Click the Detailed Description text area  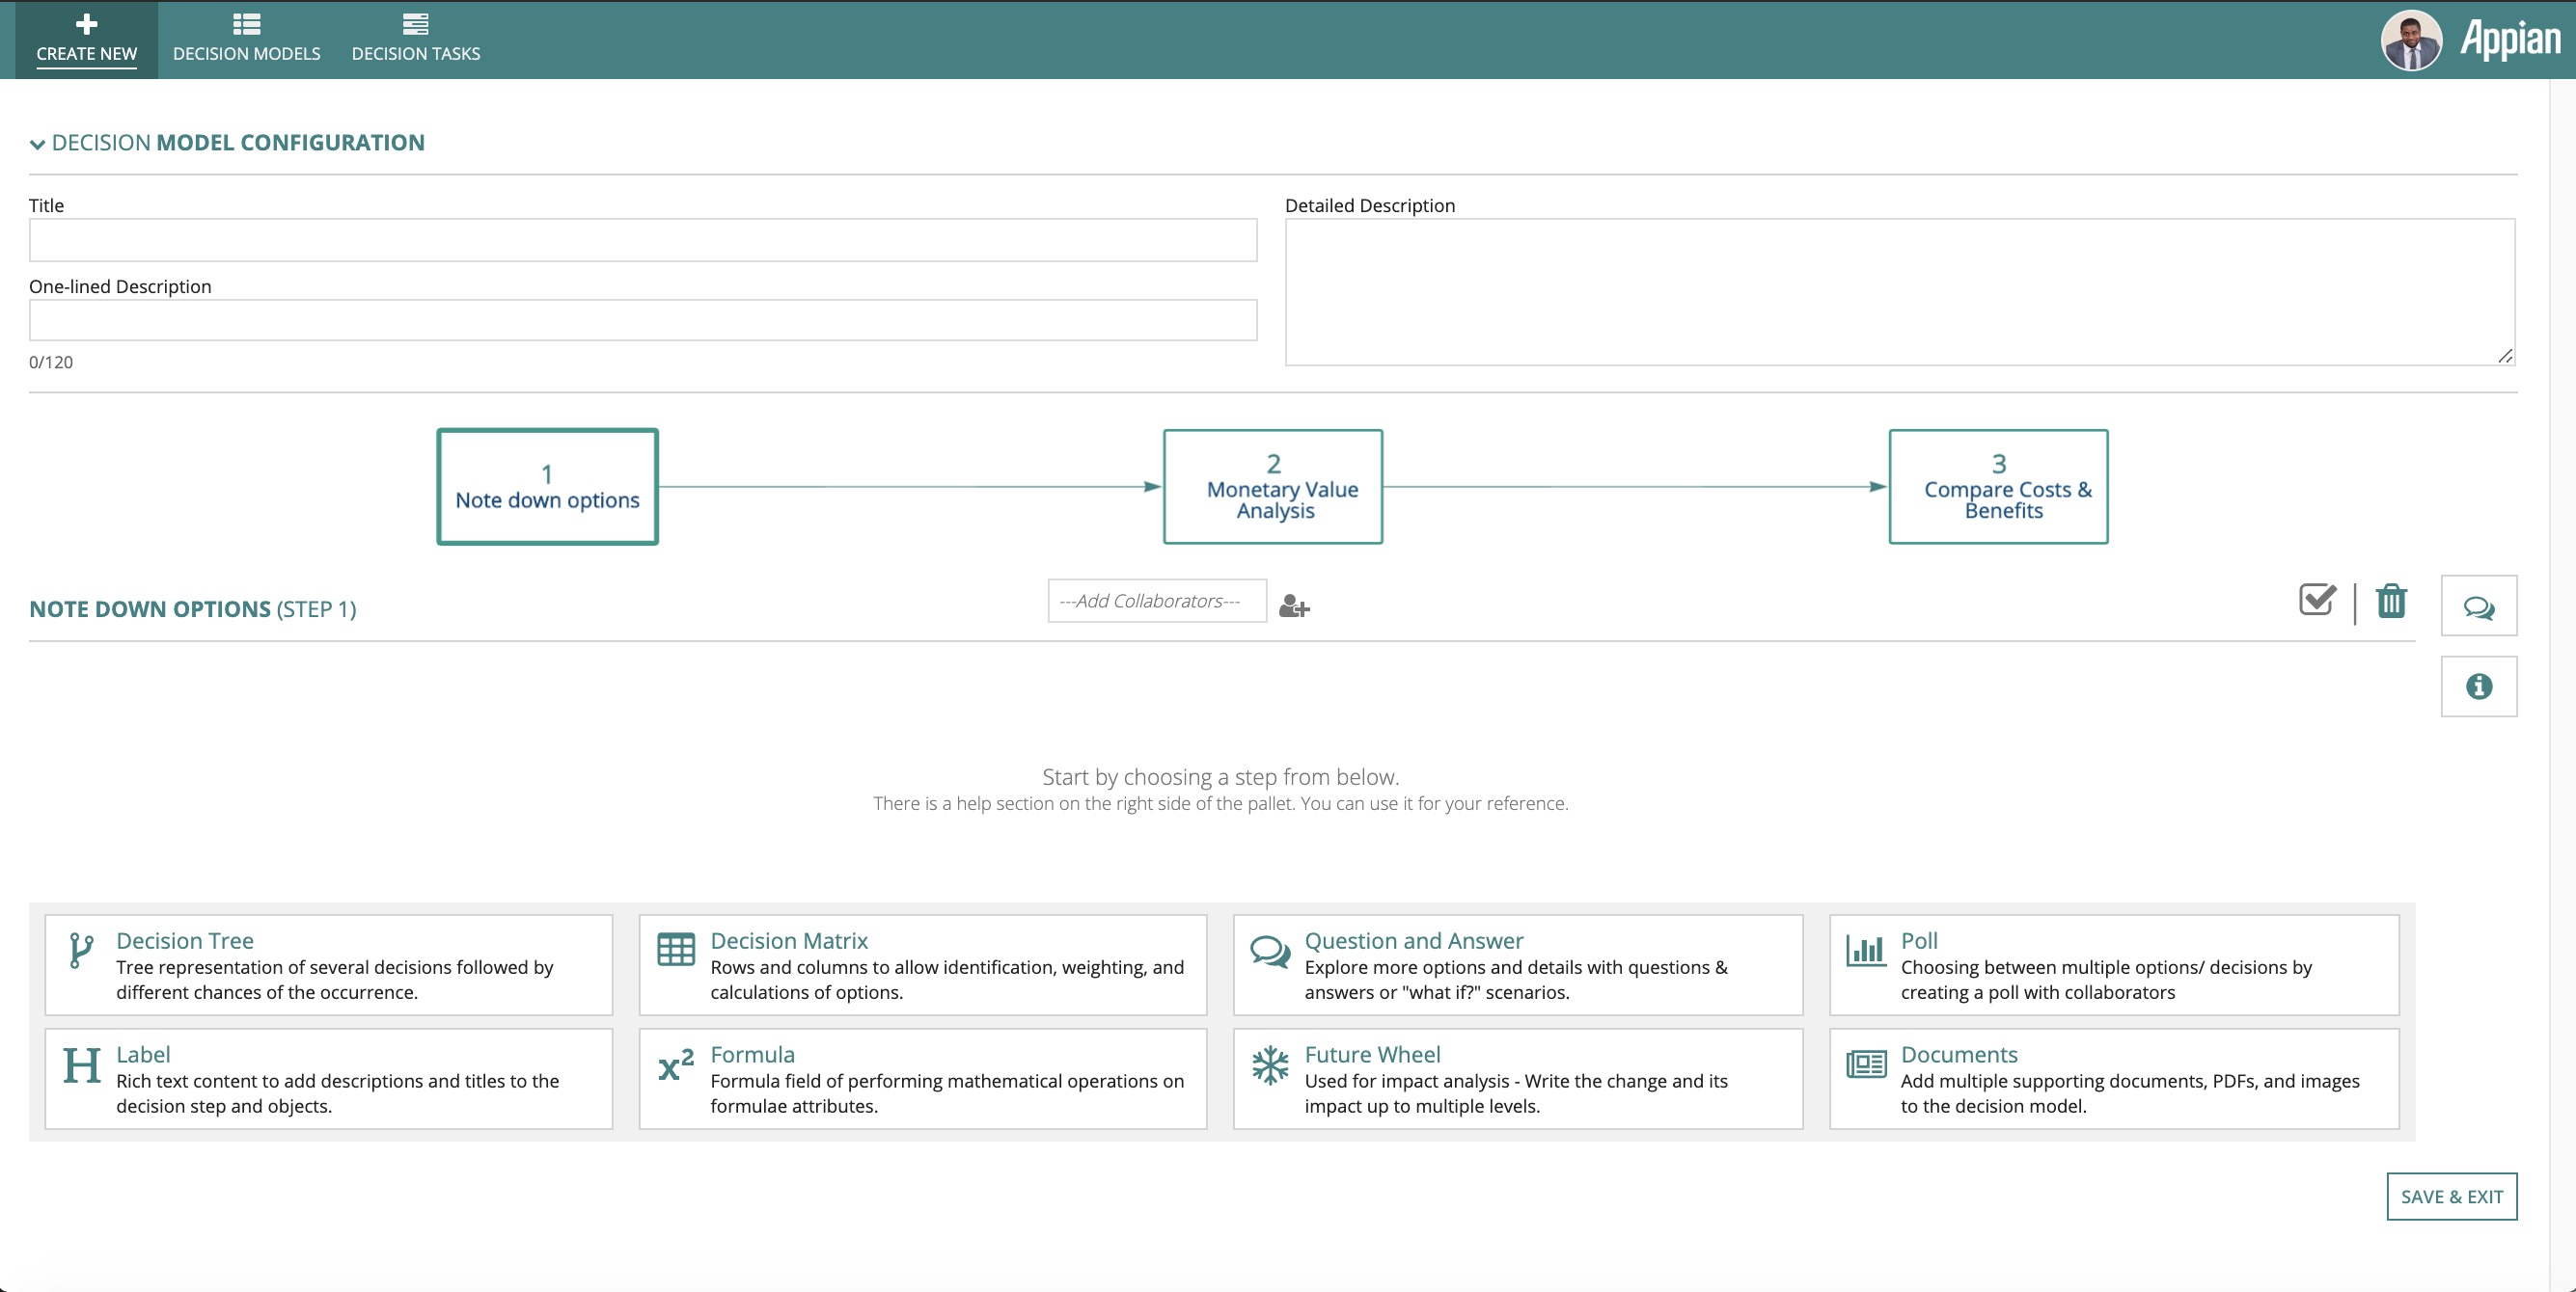click(1898, 292)
